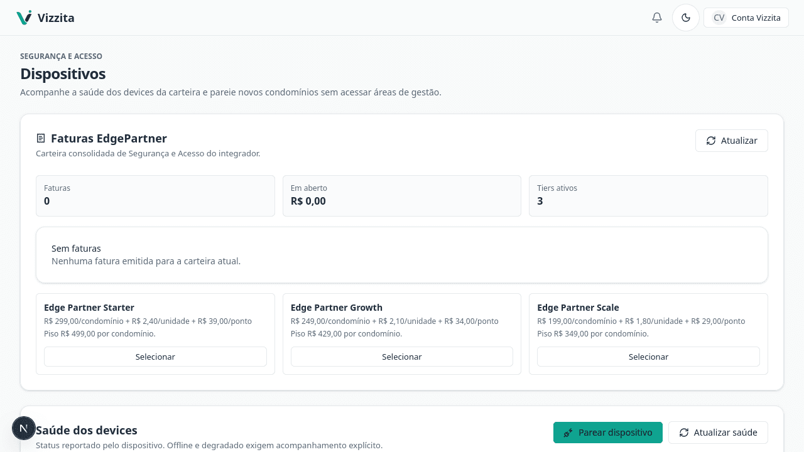Screen dimensions: 804x452
Task: Refresh invoices with the Atualizar button
Action: [x=732, y=141]
